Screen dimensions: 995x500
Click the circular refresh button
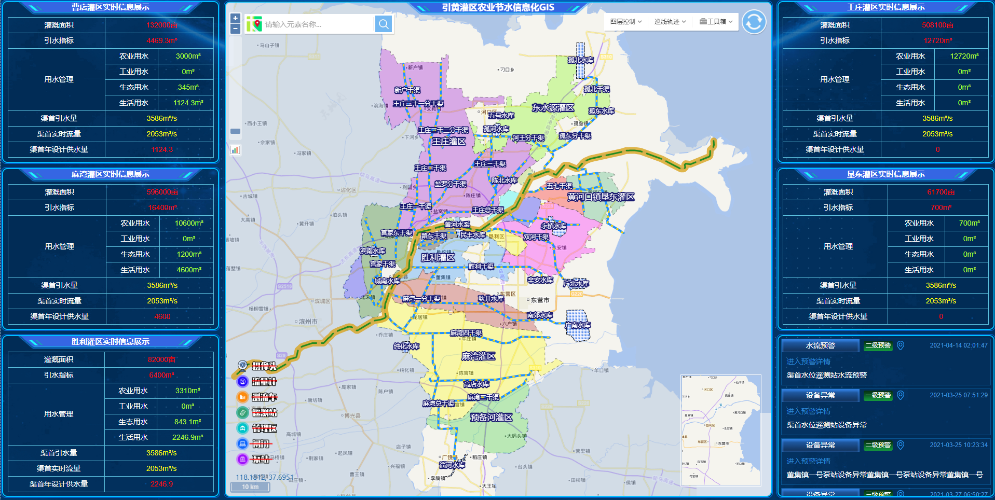pos(754,22)
